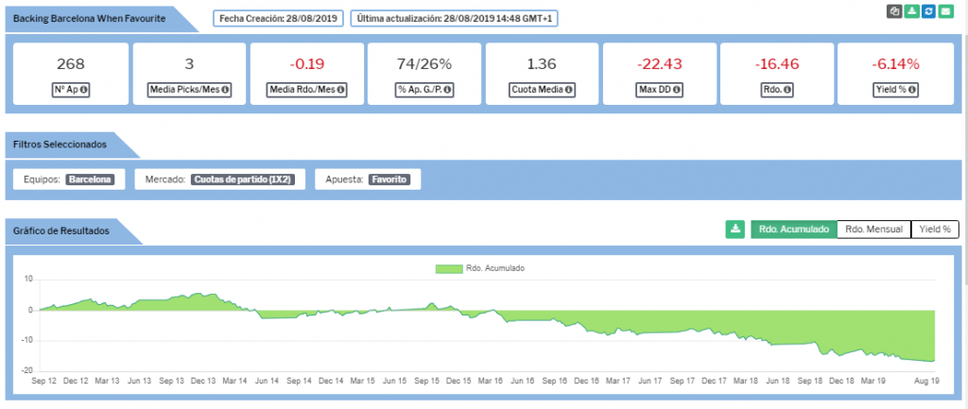Switch the chart to Rdo. Mensual

873,230
